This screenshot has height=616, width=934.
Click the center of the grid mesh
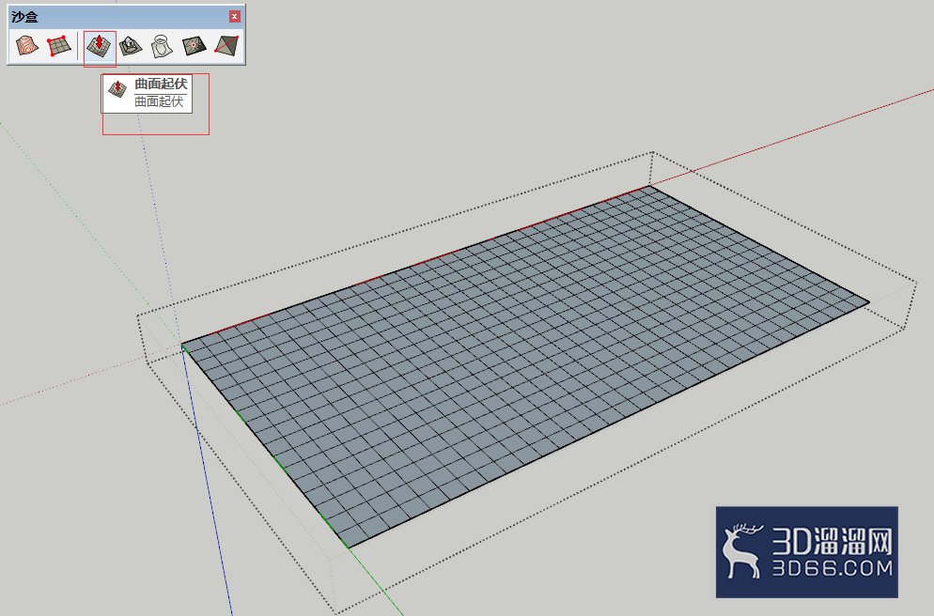(x=525, y=366)
